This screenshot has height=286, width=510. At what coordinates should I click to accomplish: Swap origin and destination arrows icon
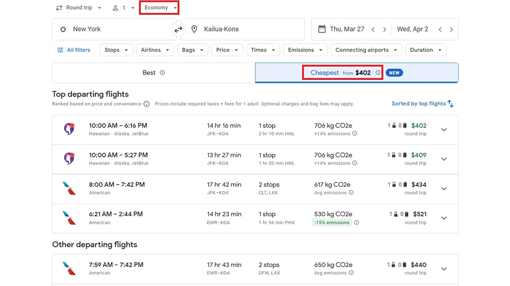tap(178, 29)
